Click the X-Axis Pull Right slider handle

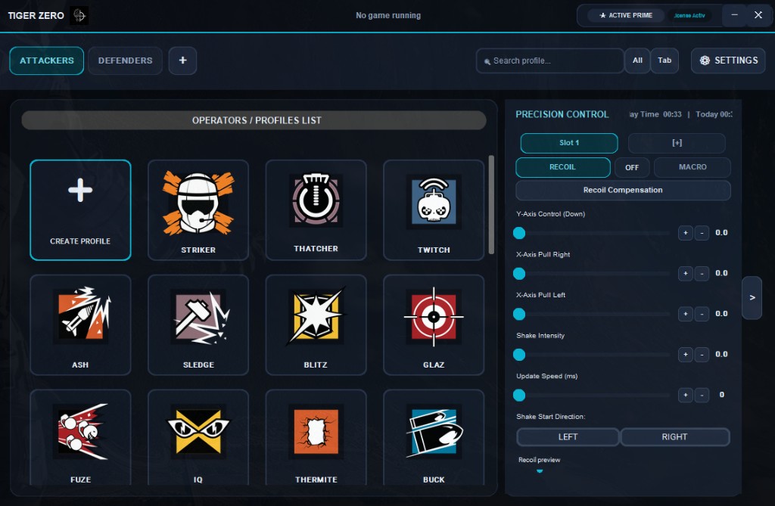pos(519,274)
